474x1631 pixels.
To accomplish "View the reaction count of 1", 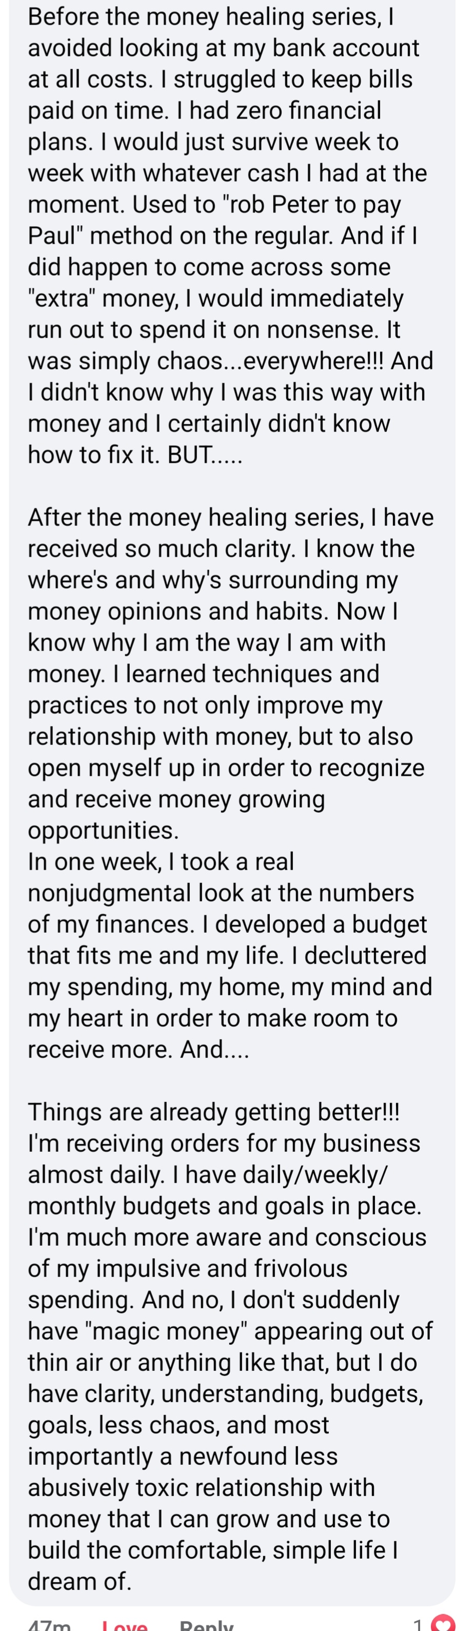I will pyautogui.click(x=418, y=1625).
